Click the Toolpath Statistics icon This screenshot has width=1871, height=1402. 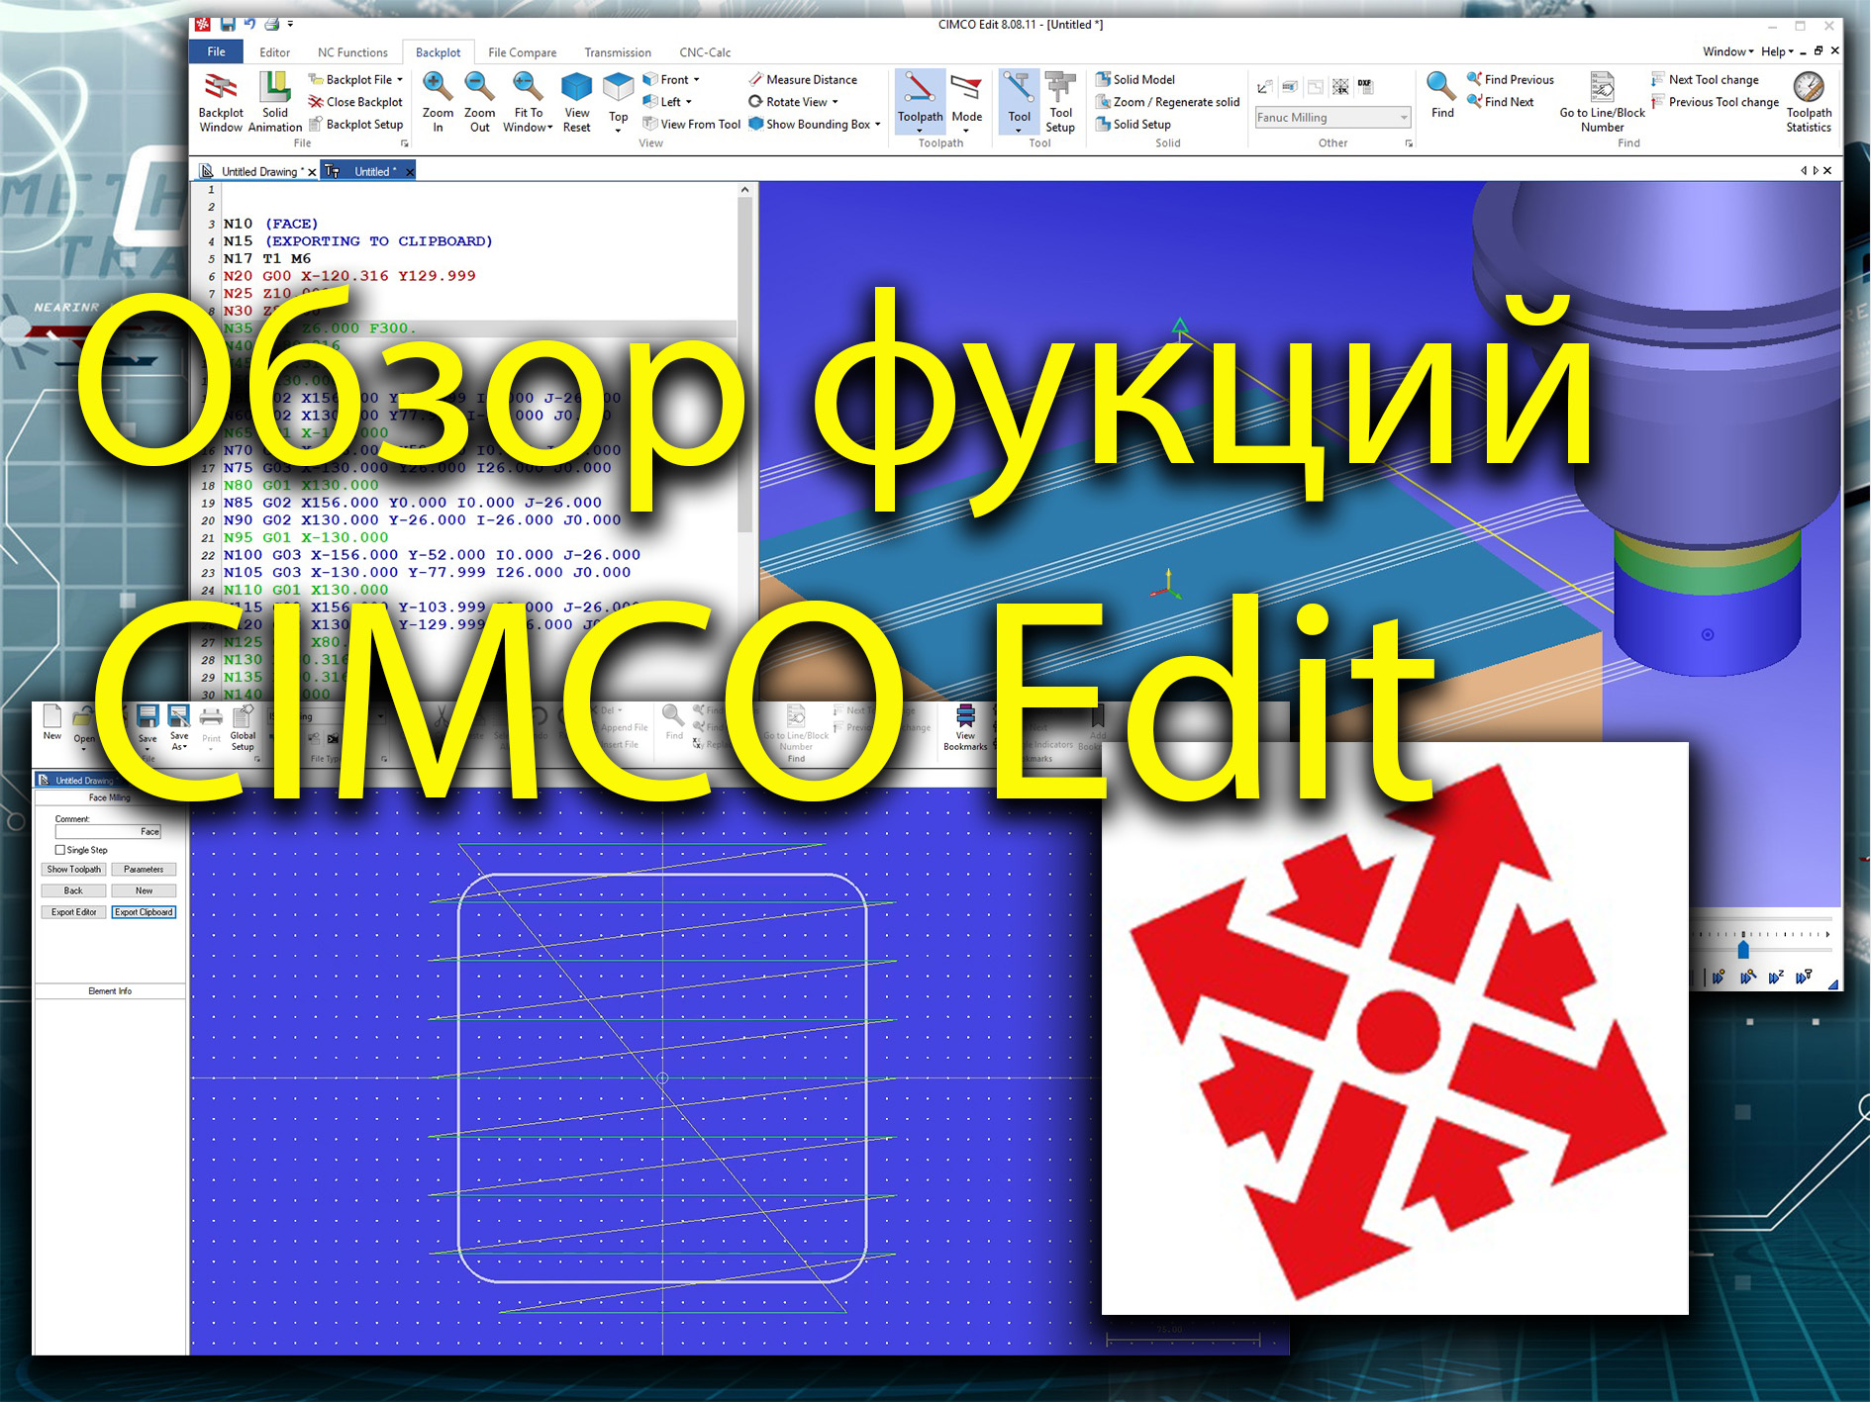(x=1810, y=99)
